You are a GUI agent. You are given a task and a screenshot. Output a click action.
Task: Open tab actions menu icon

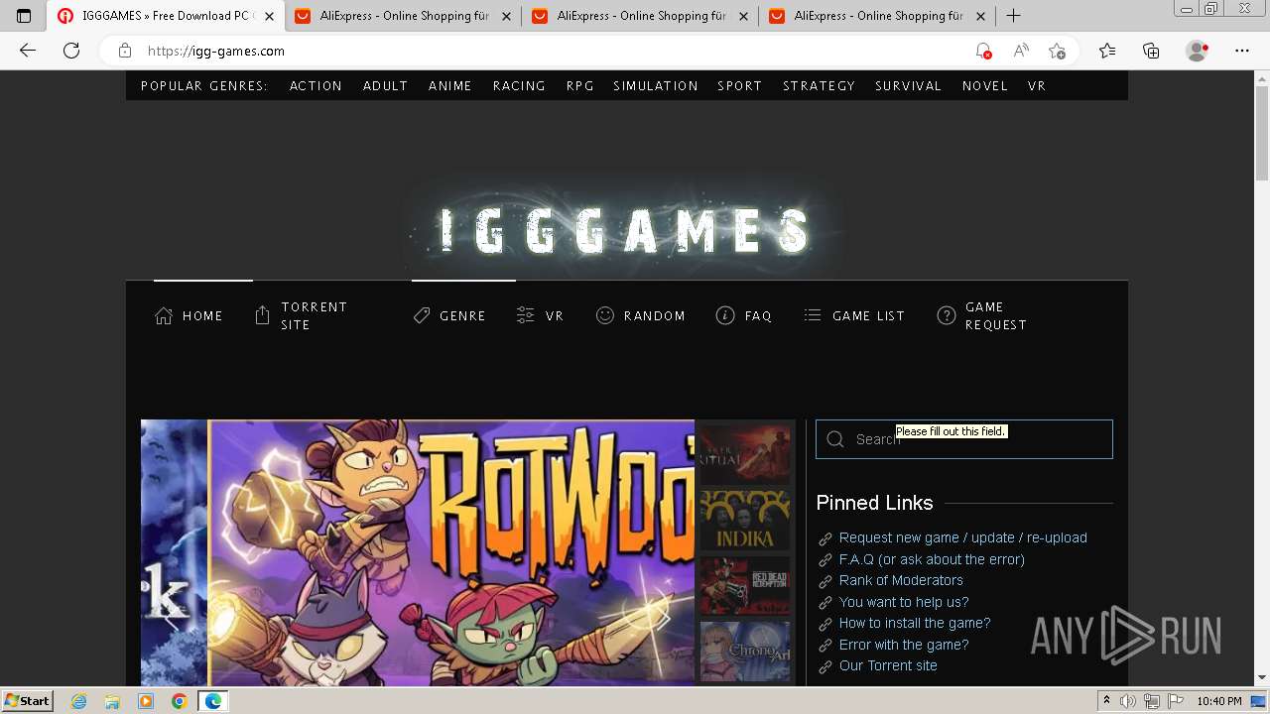pyautogui.click(x=24, y=16)
